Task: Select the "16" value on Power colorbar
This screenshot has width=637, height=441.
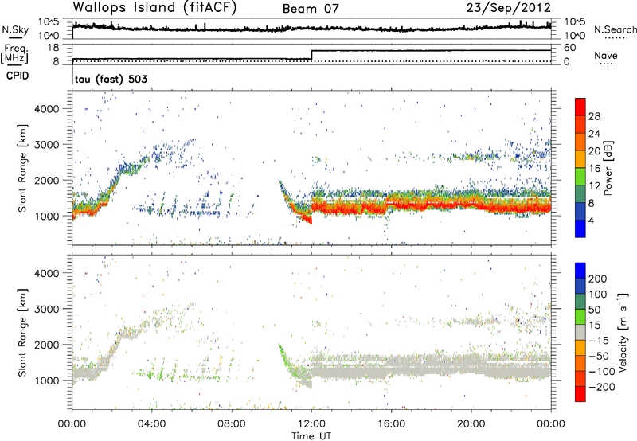Action: coord(594,169)
